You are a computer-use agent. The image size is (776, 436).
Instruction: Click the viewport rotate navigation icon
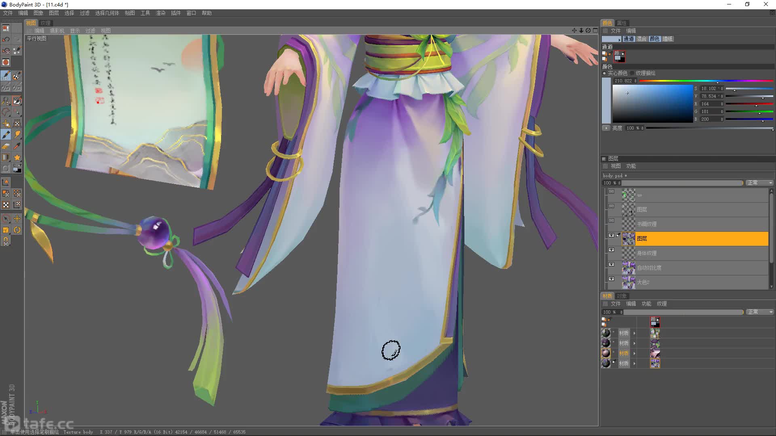pos(588,31)
